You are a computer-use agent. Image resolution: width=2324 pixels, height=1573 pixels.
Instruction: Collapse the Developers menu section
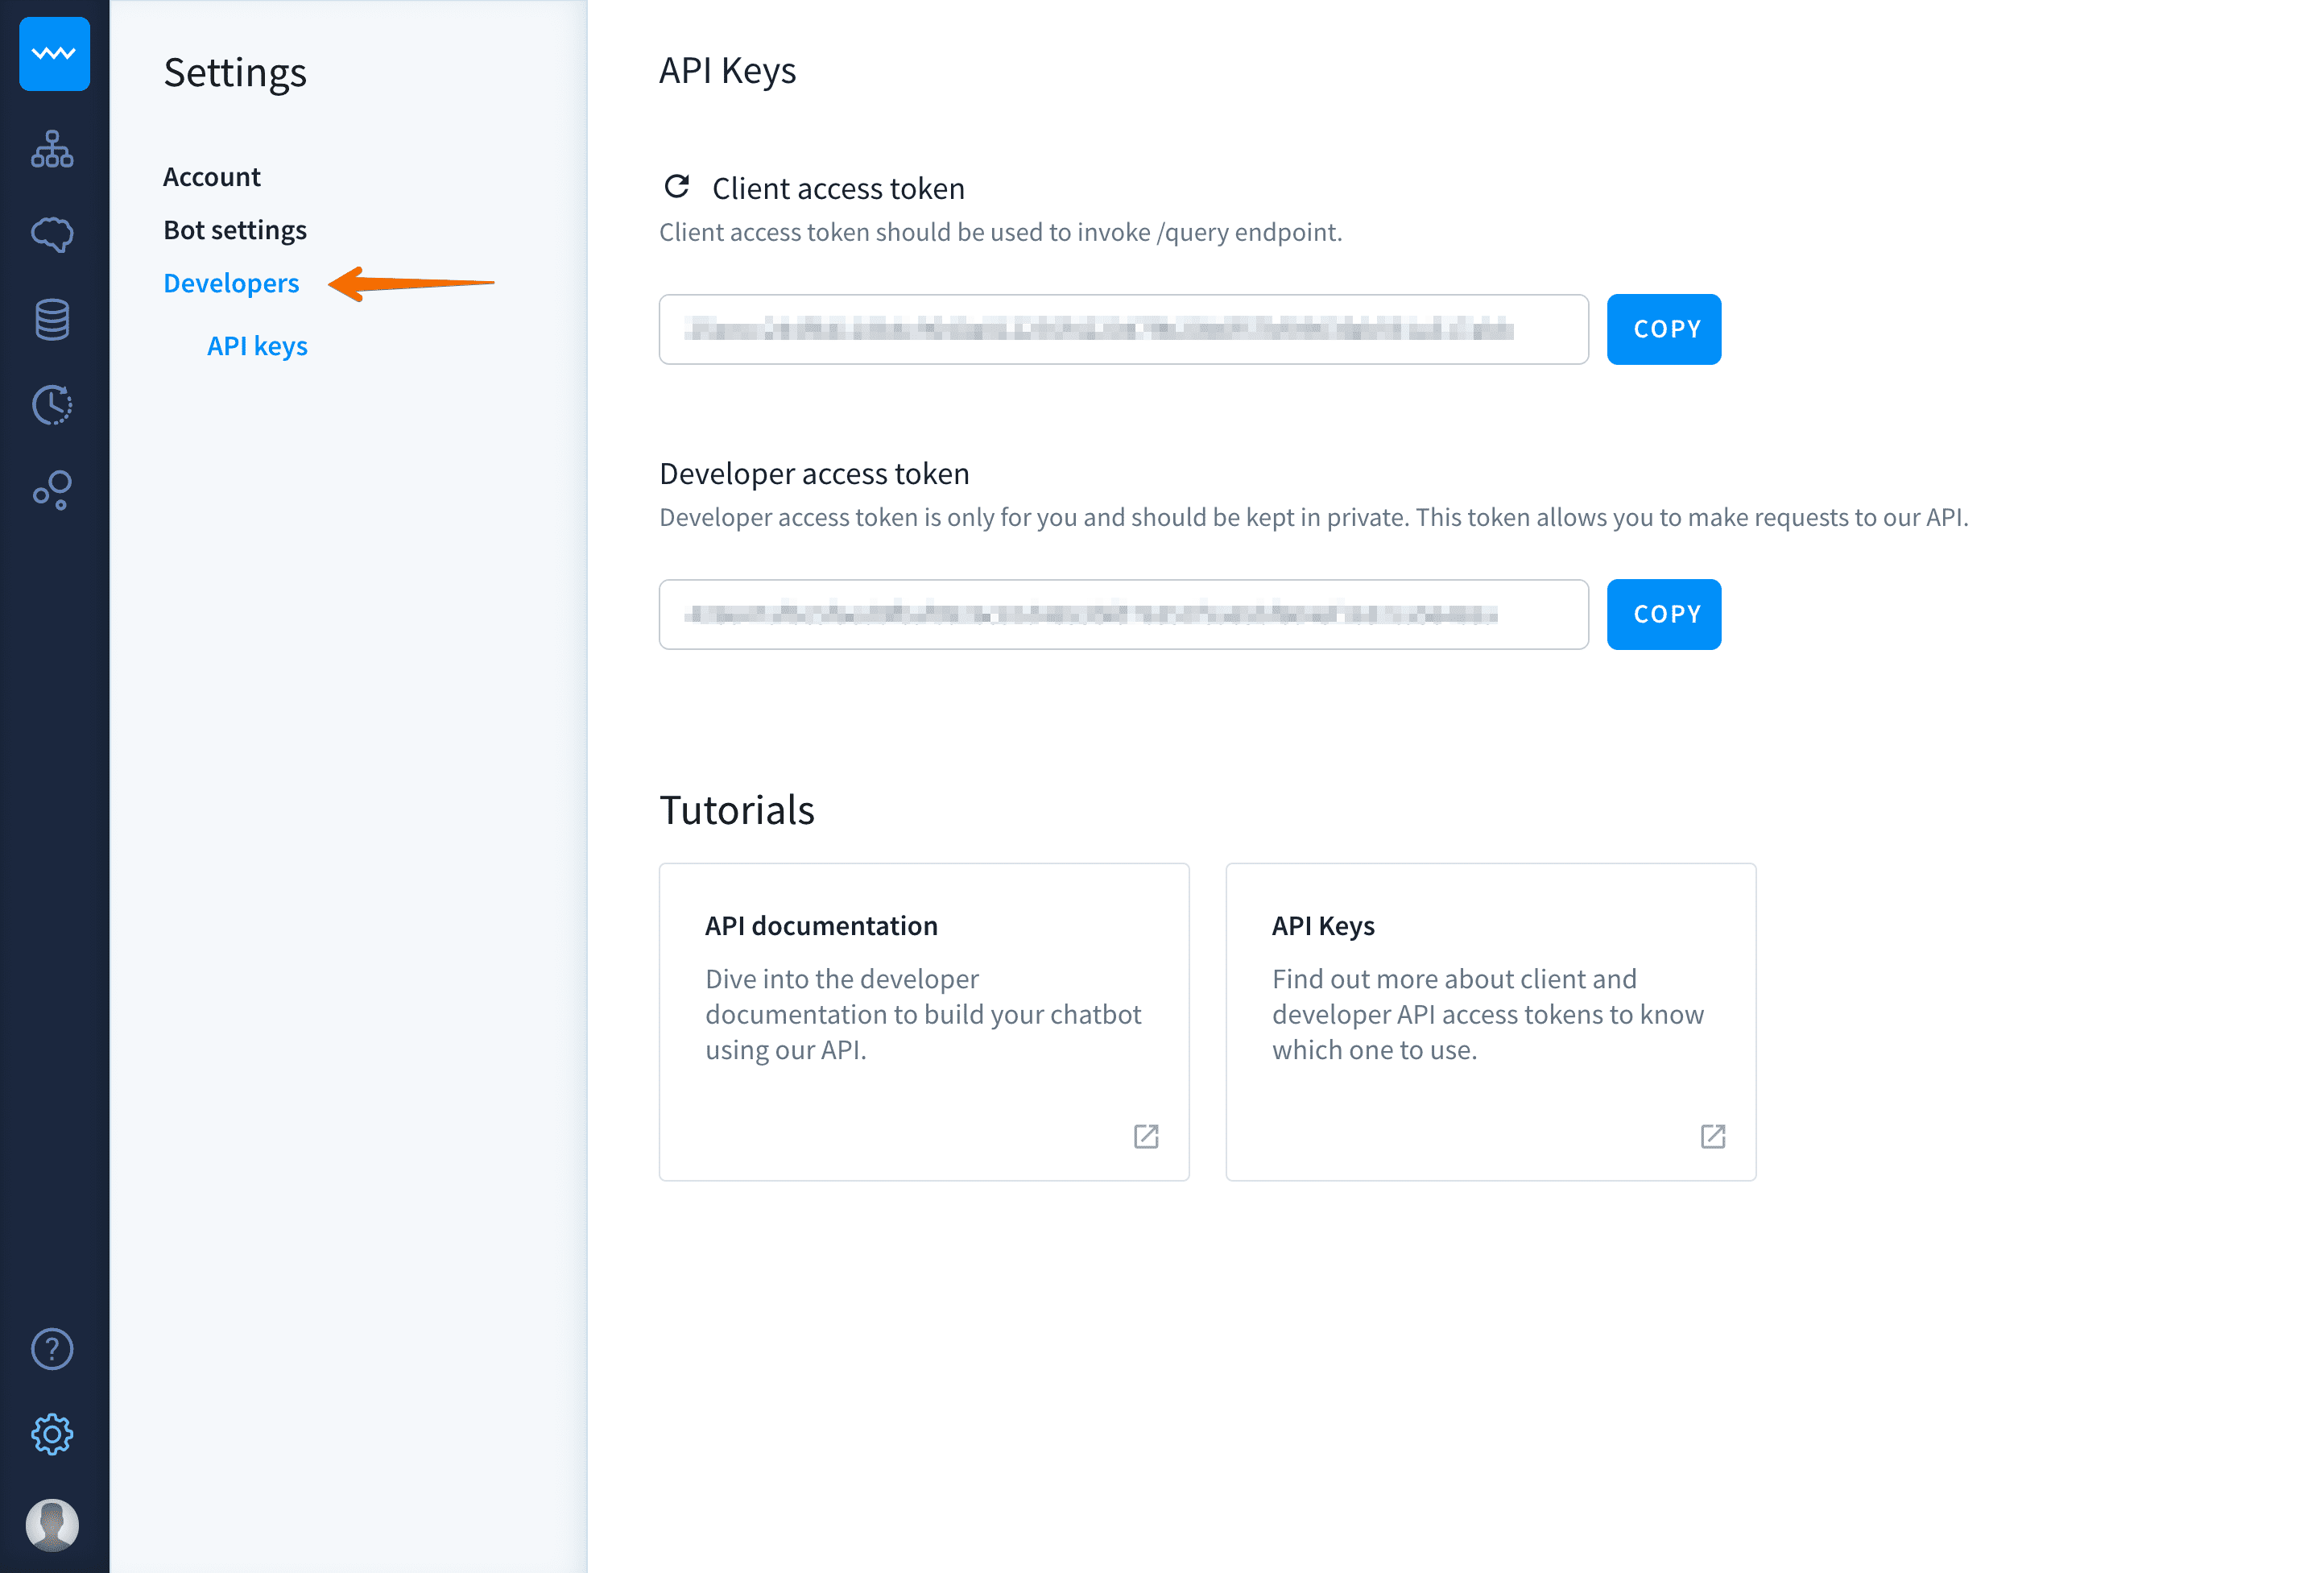[x=231, y=283]
